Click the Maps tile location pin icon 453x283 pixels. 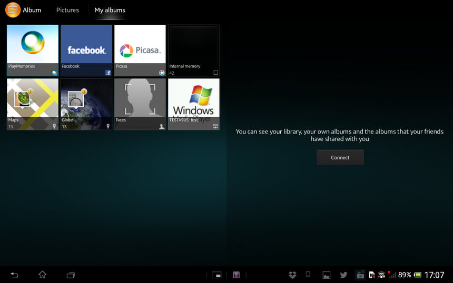point(54,126)
